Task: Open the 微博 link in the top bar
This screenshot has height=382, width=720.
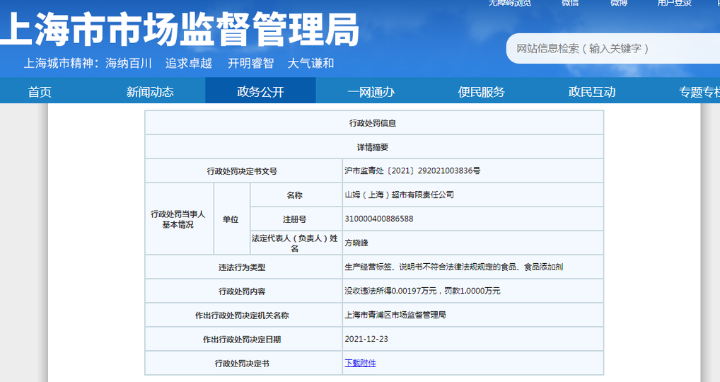Action: (x=618, y=3)
